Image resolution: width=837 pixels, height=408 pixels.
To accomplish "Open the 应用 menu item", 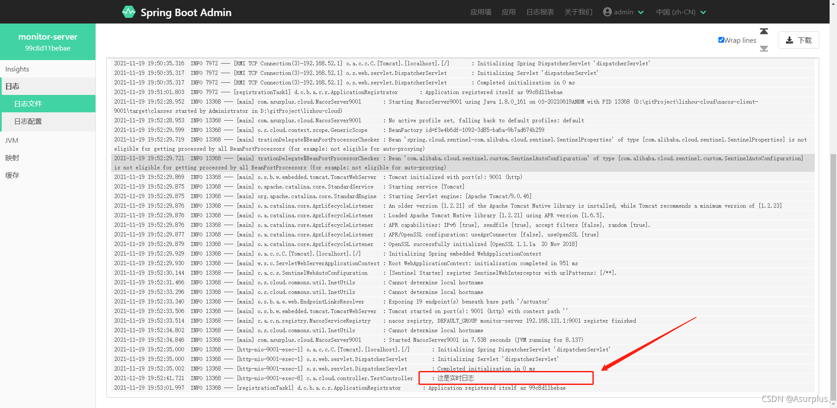I will coord(508,12).
